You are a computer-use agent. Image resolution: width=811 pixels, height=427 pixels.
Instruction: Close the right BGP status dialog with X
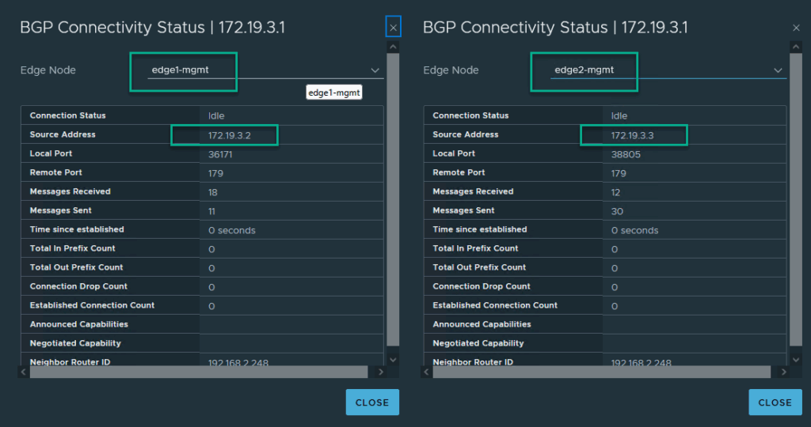(x=796, y=28)
